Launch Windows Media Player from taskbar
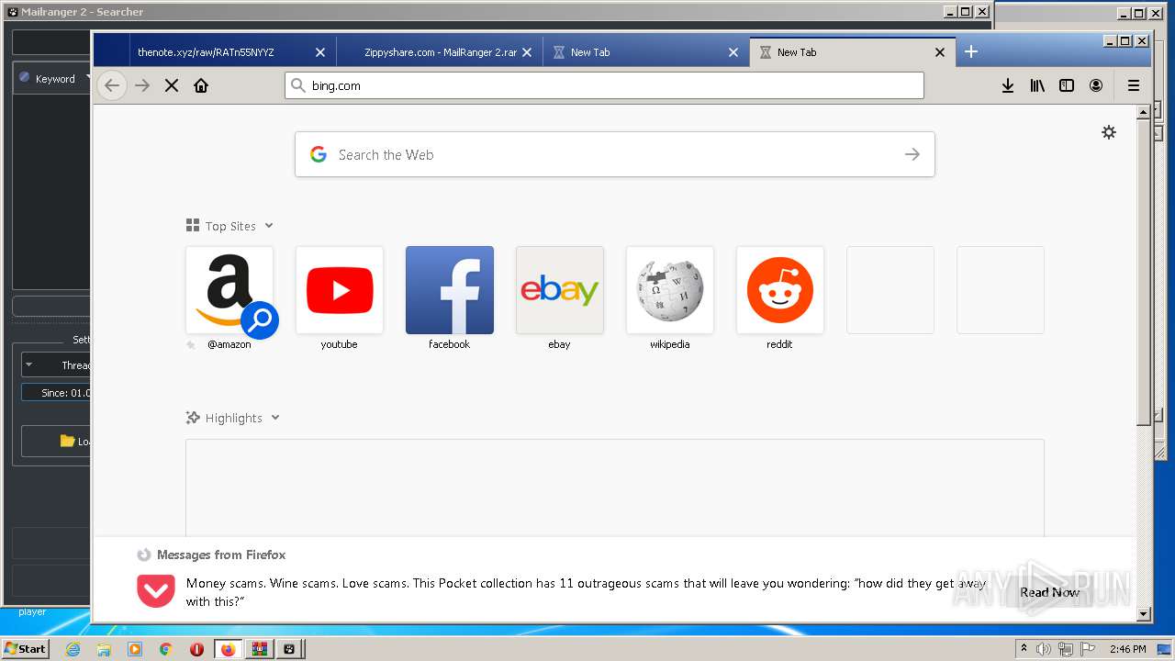Image resolution: width=1175 pixels, height=661 pixels. 135,649
